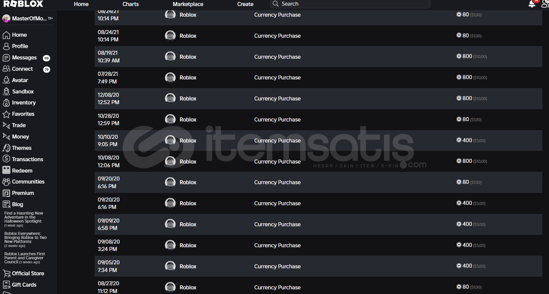The width and height of the screenshot is (549, 294).
Task: Click the Official Store cart icon
Action: pyautogui.click(x=6, y=274)
